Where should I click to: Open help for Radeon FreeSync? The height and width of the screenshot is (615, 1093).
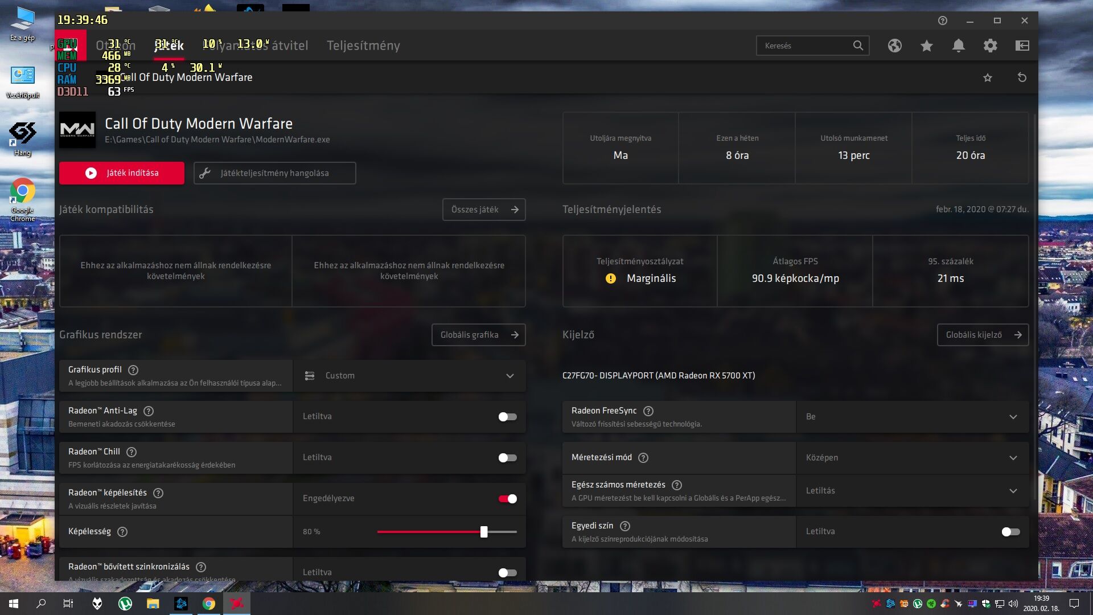648,411
